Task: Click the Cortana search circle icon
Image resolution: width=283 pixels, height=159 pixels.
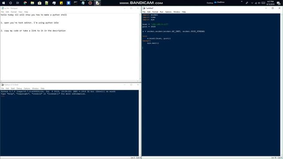Action: (x=11, y=3)
